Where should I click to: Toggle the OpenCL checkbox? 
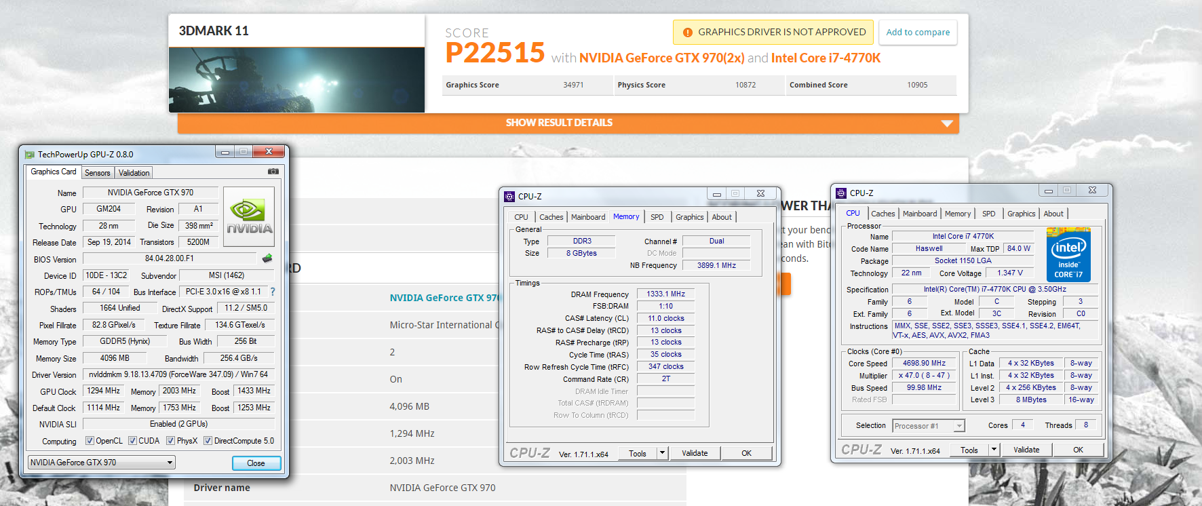(x=90, y=441)
